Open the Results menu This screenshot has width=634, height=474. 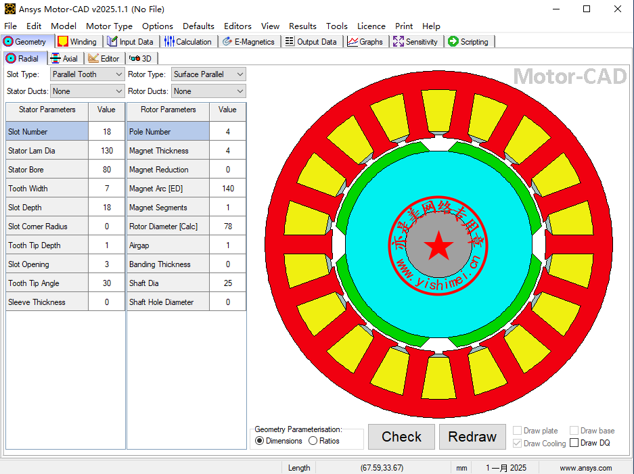(x=302, y=26)
